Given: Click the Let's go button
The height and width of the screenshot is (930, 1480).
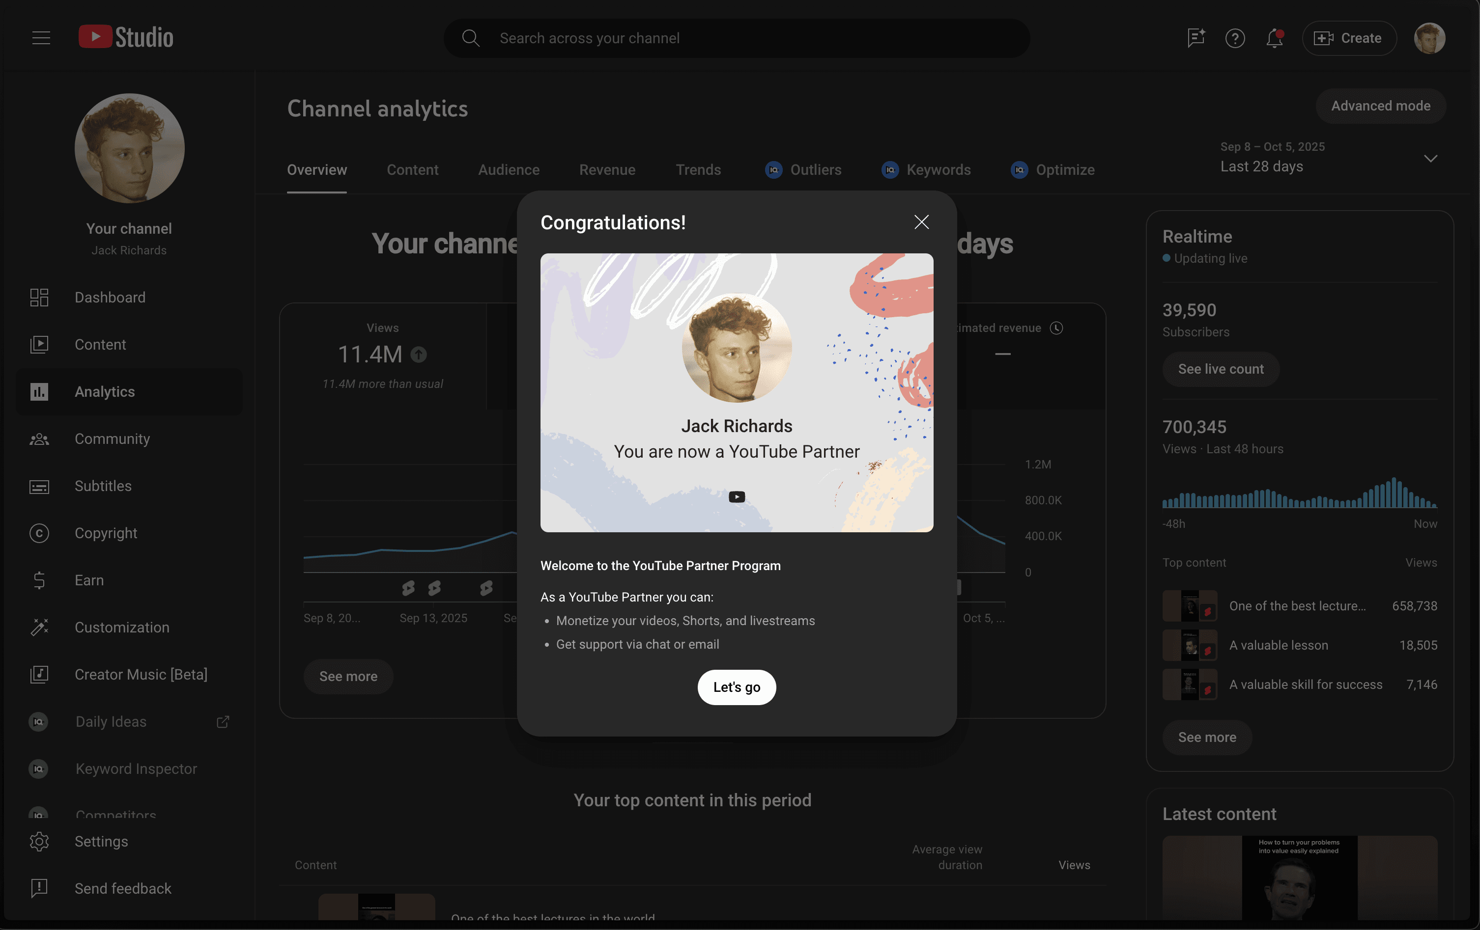Looking at the screenshot, I should pos(736,687).
